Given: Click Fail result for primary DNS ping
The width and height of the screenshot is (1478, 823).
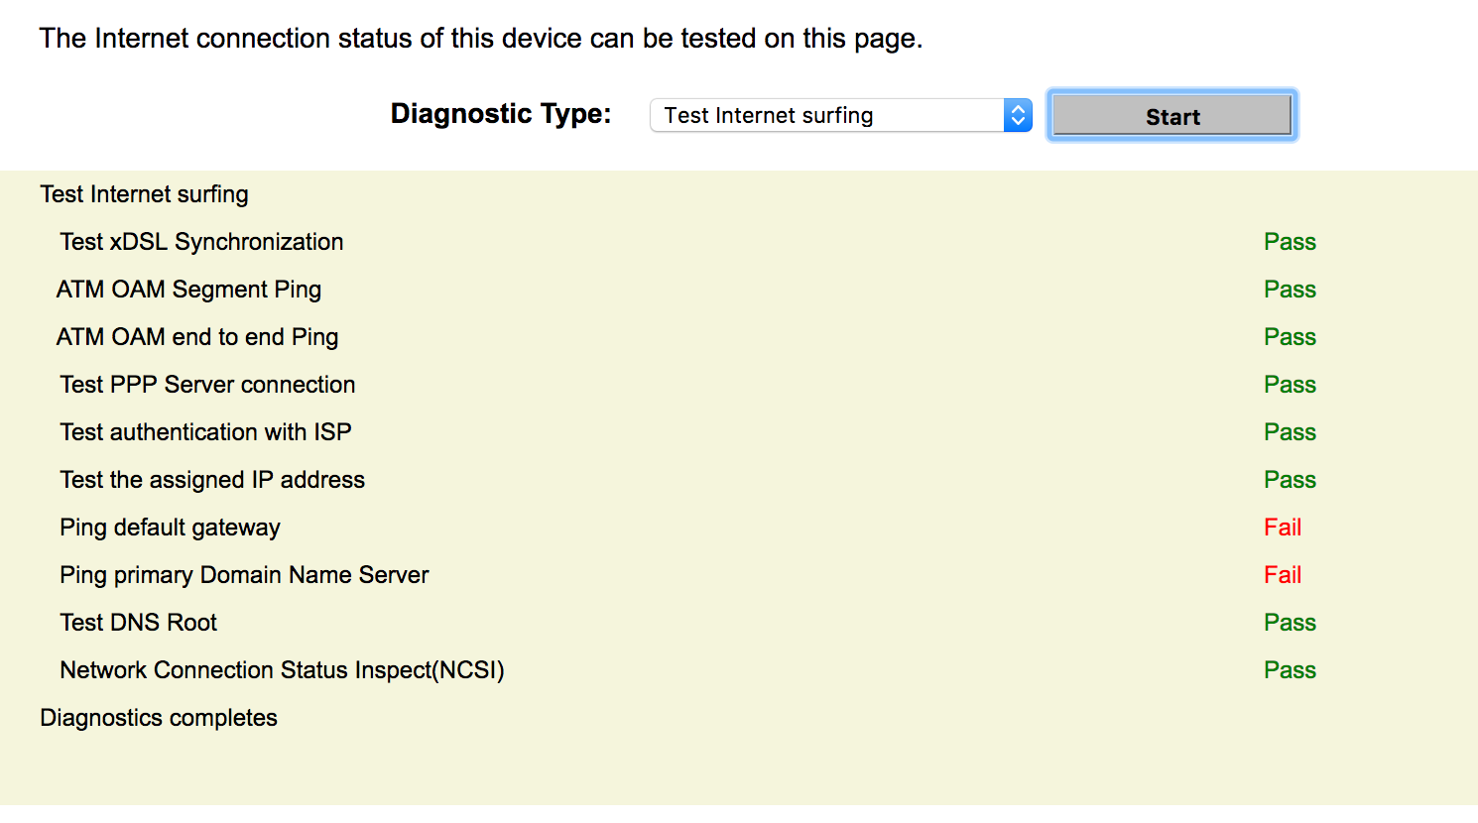Looking at the screenshot, I should click(1282, 575).
